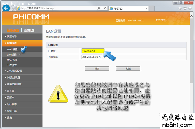Click the browser Back arrow button
Image resolution: width=195 pixels, height=129 pixels.
tap(6, 8)
